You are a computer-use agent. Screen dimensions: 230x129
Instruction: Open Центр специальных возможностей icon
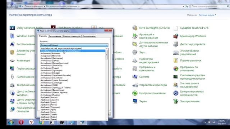pos(176,93)
